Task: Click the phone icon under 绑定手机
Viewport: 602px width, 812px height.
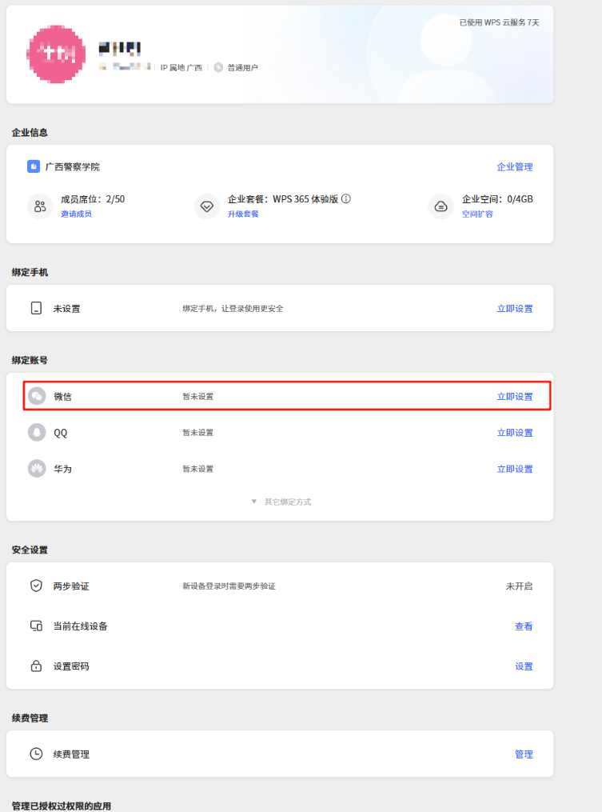Action: point(36,309)
